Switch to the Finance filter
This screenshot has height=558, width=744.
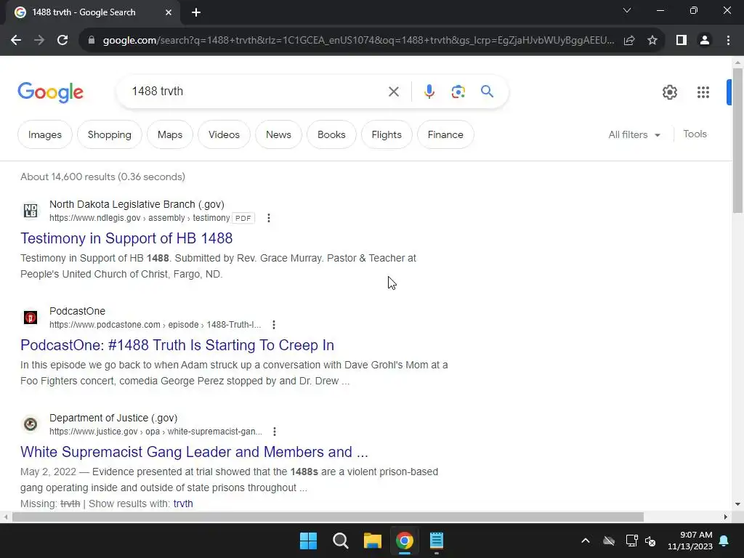pos(445,134)
